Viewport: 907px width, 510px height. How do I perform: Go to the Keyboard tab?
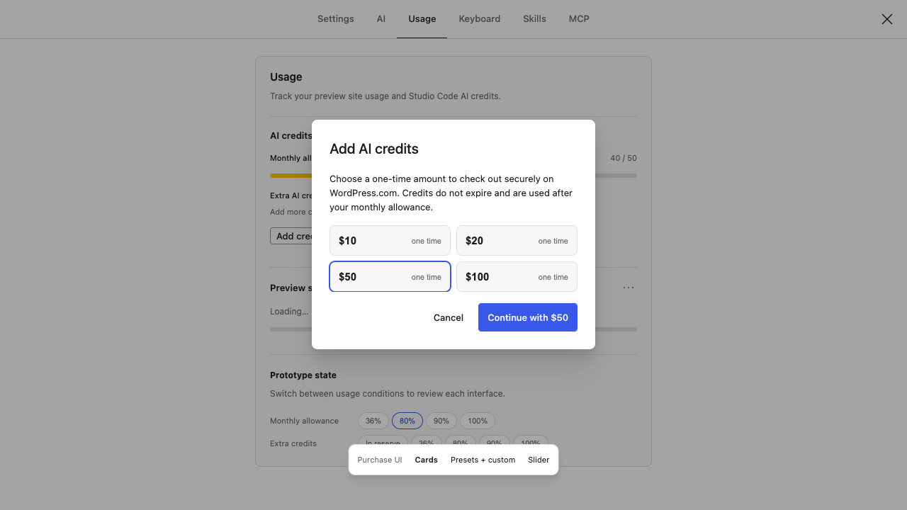point(480,19)
